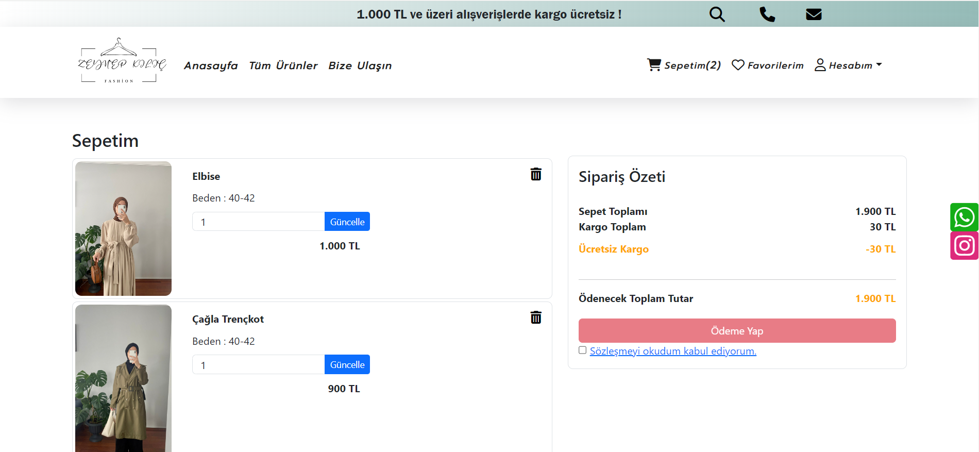Viewport: 979px width, 452px height.
Task: Open Bize Ulaşın menu item
Action: coord(360,66)
